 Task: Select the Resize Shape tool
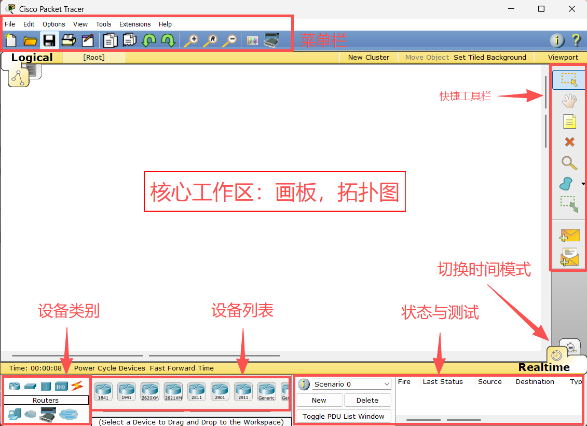click(x=569, y=204)
